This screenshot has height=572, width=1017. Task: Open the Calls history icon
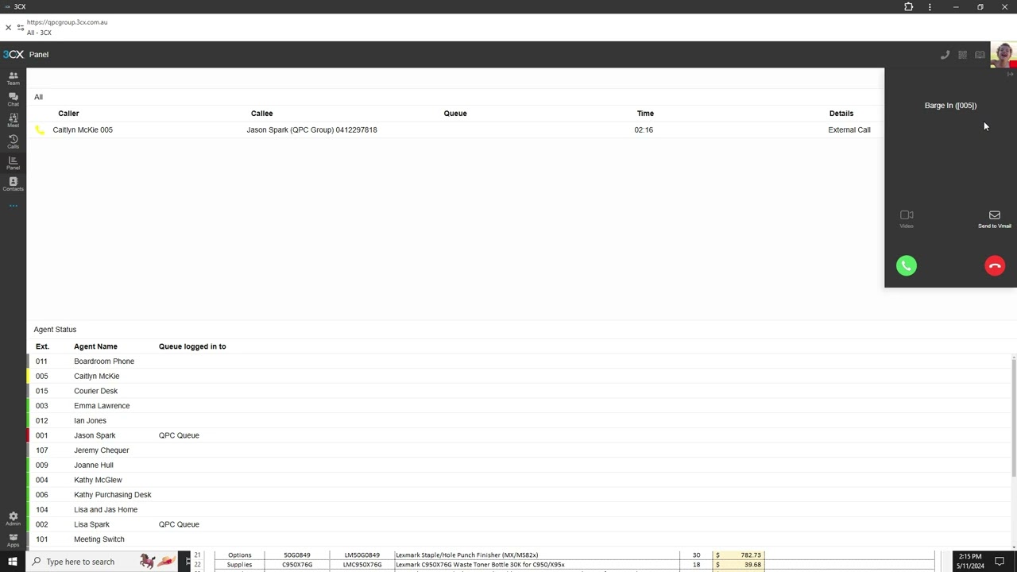(x=13, y=141)
